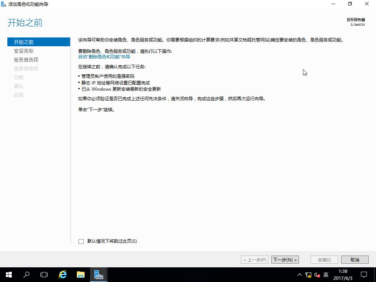Click the network status tray icon
This screenshot has width=376, height=282.
[x=308, y=275]
